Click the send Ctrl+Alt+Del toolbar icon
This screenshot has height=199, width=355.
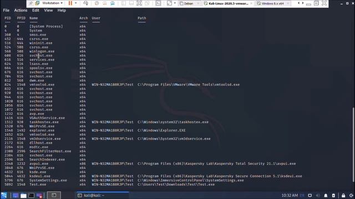click(x=85, y=3)
